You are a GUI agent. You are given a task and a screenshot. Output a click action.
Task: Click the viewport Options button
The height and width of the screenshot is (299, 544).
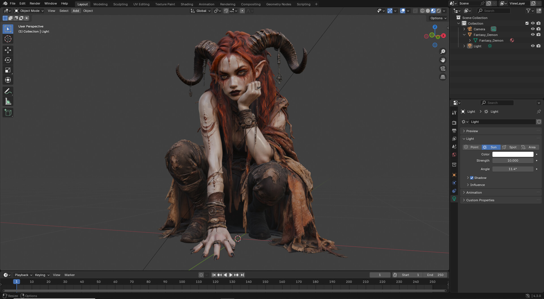(438, 18)
